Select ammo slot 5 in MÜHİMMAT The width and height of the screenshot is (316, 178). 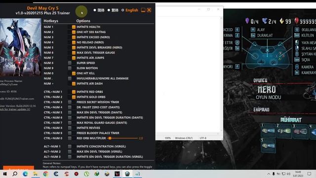point(268,146)
